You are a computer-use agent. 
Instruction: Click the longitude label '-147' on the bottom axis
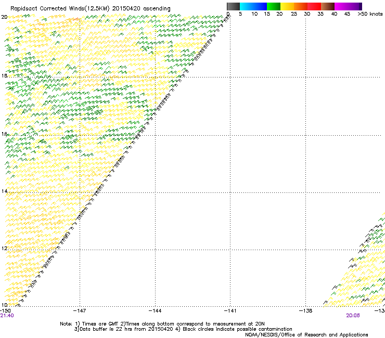click(80, 311)
